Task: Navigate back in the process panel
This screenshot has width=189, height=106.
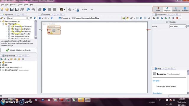Action: (40, 18)
